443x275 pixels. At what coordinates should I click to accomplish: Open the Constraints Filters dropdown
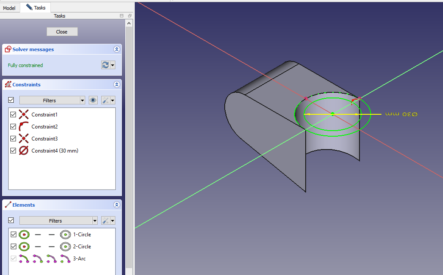coord(52,100)
